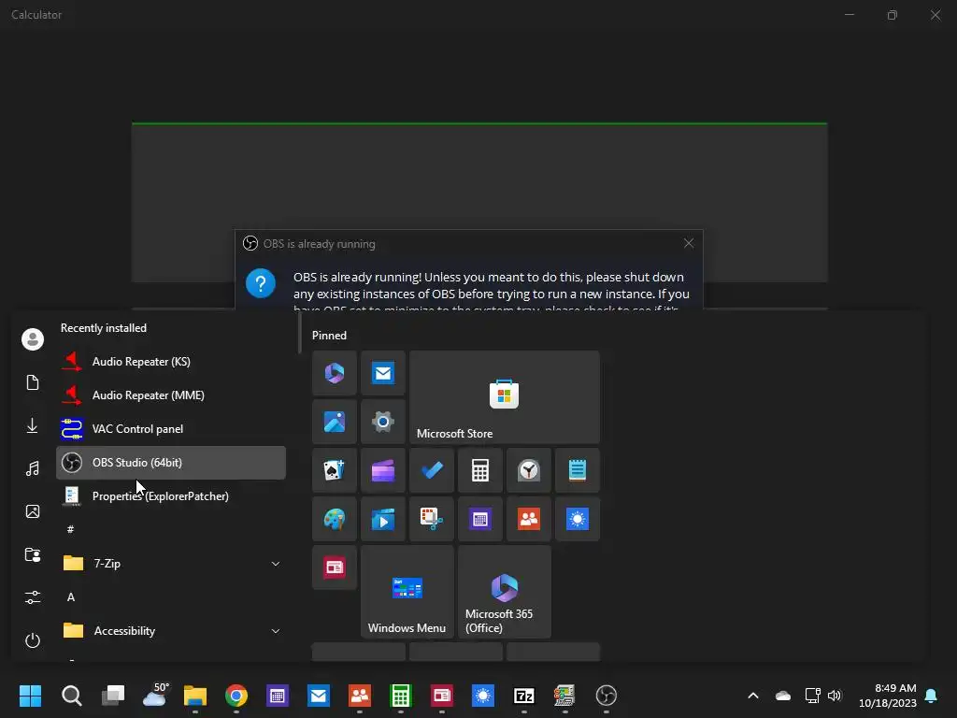Open settings sliders icon in Start sidebar

click(33, 597)
